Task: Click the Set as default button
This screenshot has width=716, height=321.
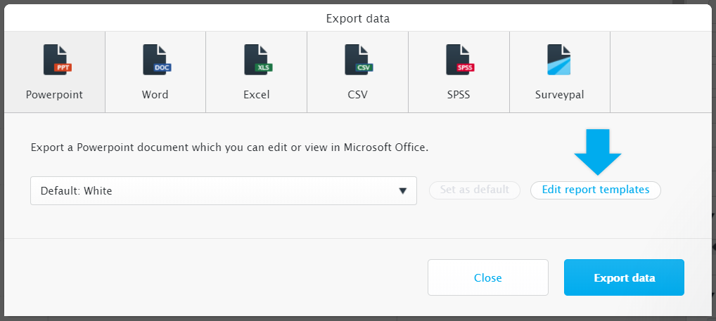Action: tap(475, 190)
